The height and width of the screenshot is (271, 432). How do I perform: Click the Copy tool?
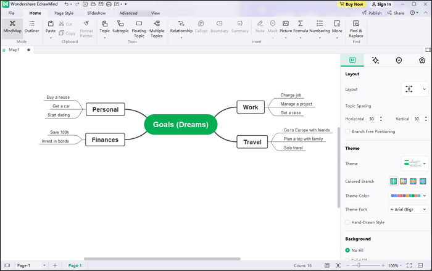coord(67,33)
